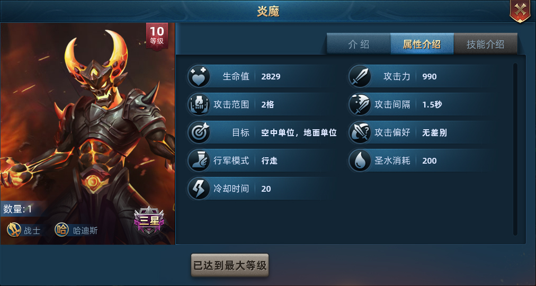Click the level 10 等级 banner
This screenshot has width=536, height=286.
157,36
